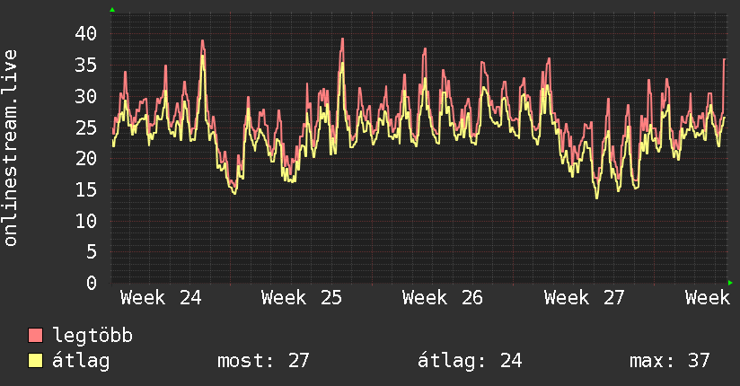This screenshot has height=386, width=740.
Task: Click the Week 24 axis label
Action: pyautogui.click(x=161, y=298)
